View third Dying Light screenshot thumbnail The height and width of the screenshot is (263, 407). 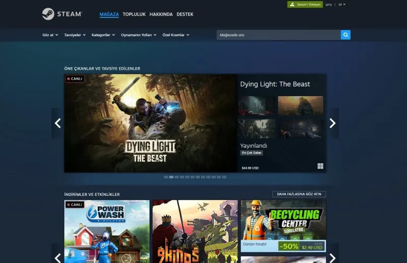tap(257, 129)
